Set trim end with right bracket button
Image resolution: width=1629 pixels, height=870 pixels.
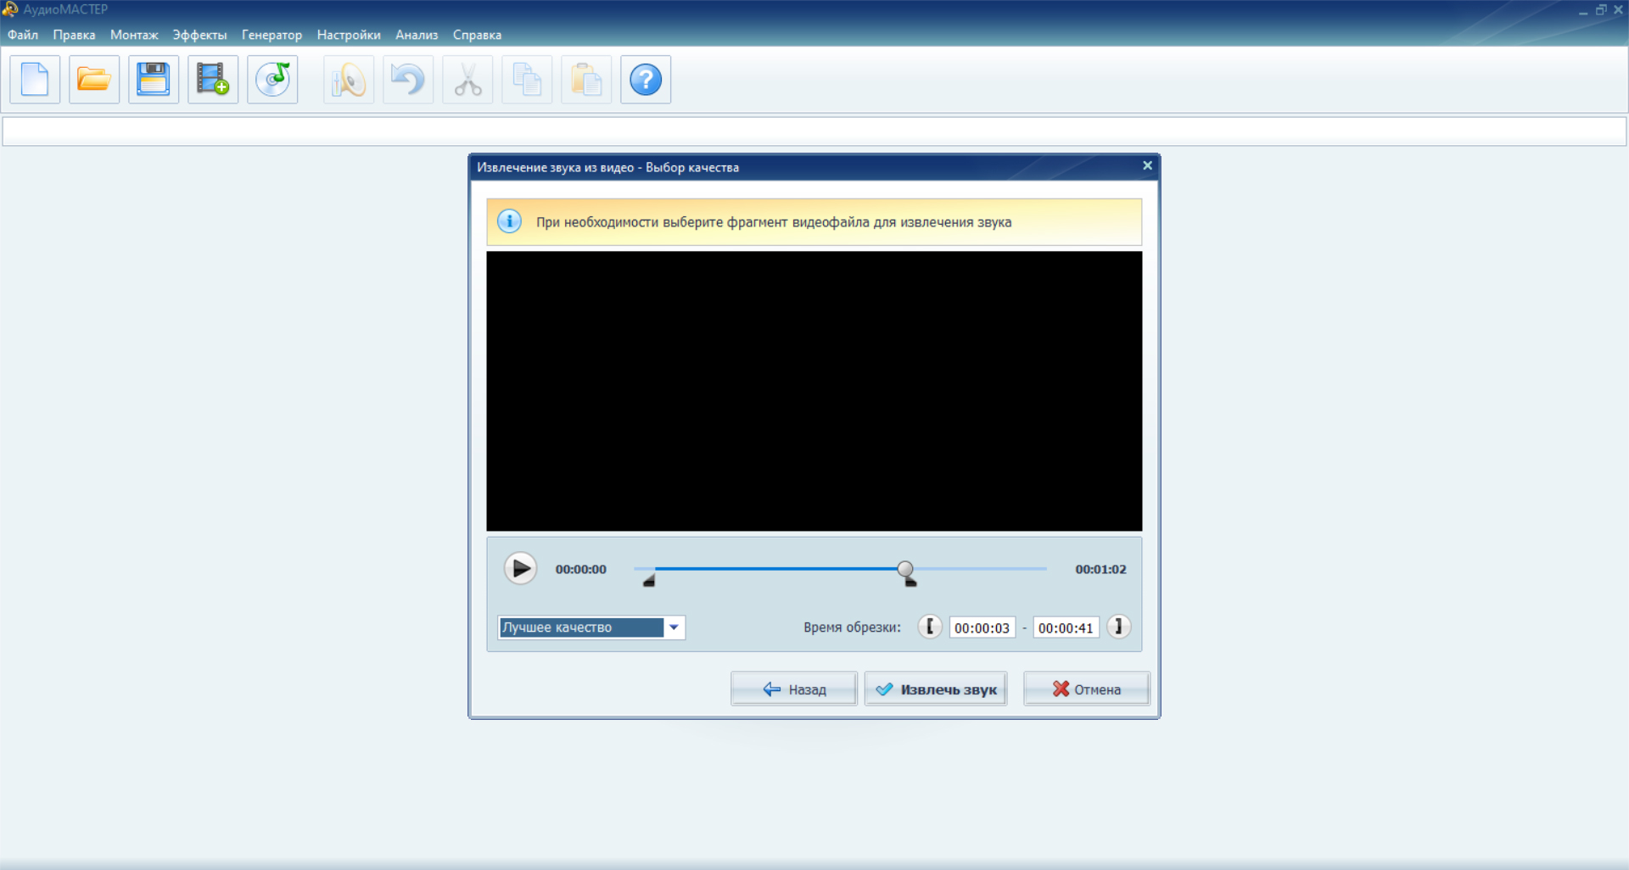point(1119,627)
